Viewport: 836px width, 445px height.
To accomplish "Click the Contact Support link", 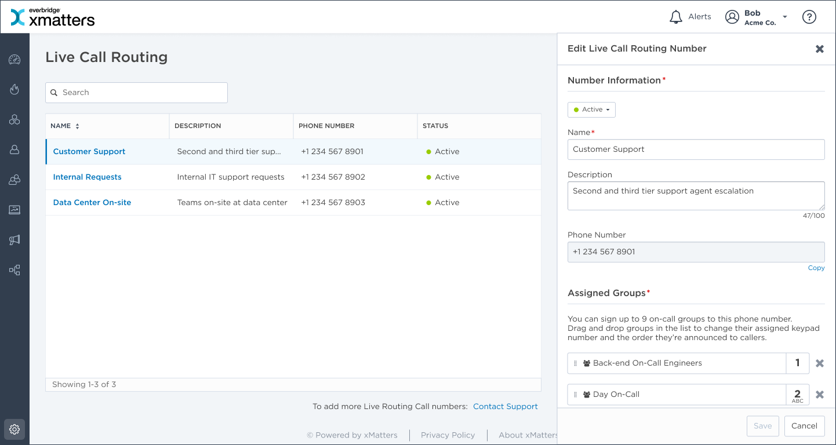I will [x=506, y=407].
